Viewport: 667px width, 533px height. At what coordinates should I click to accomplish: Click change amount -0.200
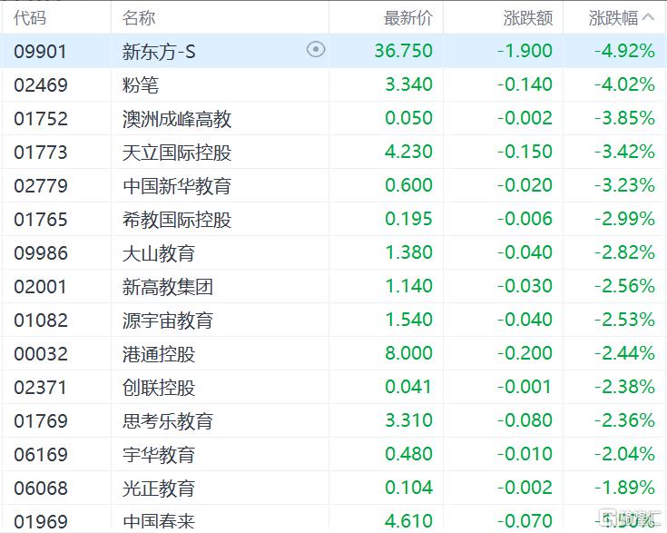pos(525,353)
